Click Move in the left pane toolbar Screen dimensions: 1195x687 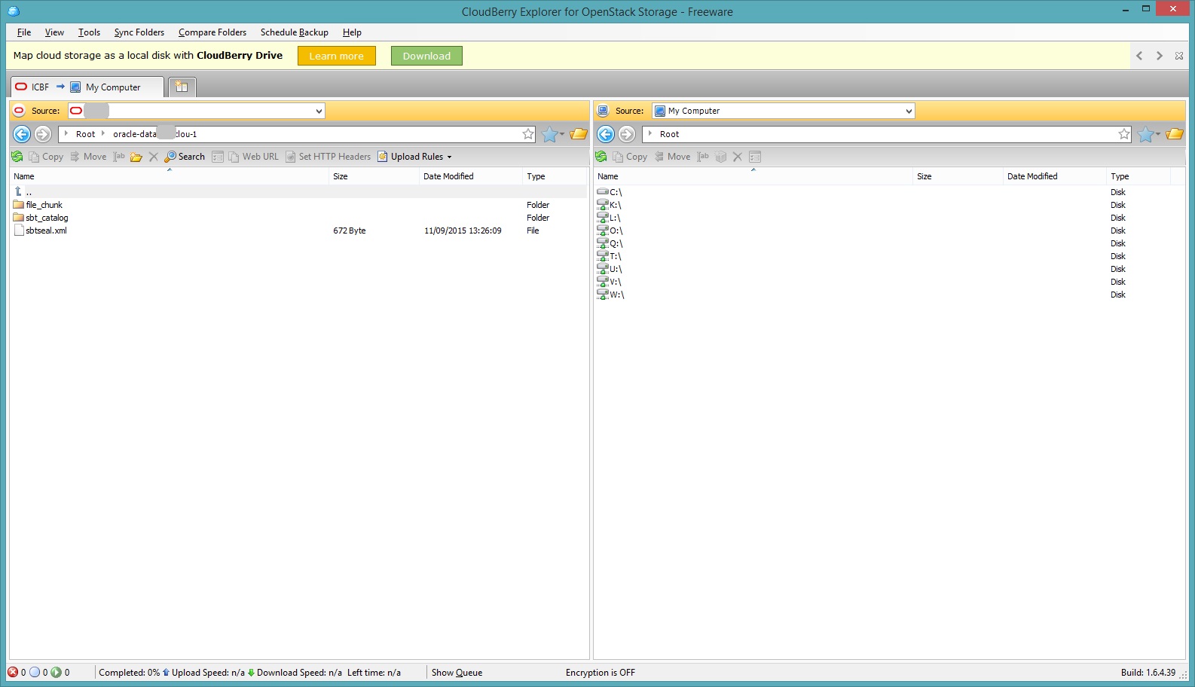88,157
